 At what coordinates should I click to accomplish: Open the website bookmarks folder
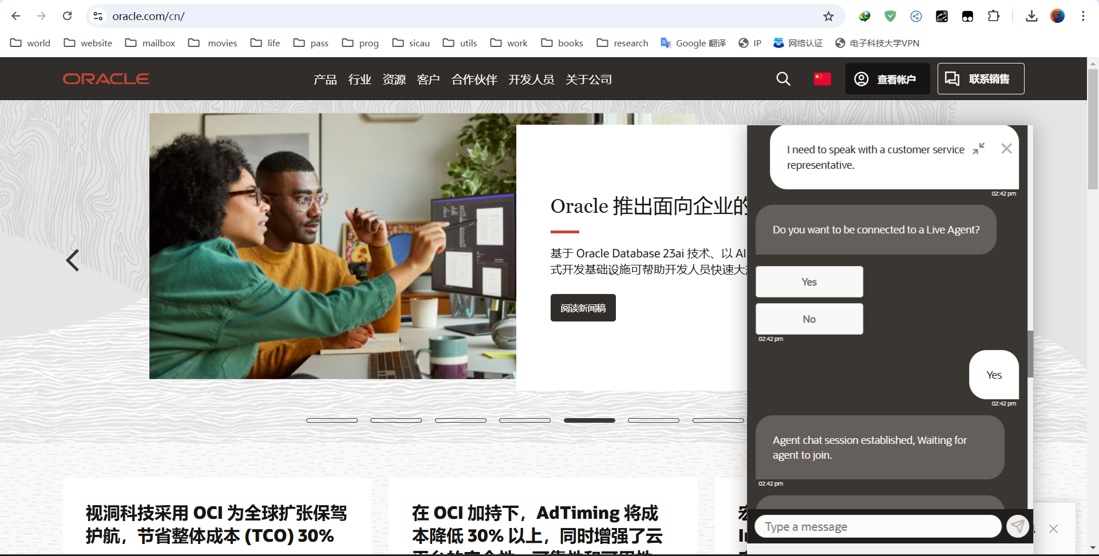pyautogui.click(x=88, y=43)
